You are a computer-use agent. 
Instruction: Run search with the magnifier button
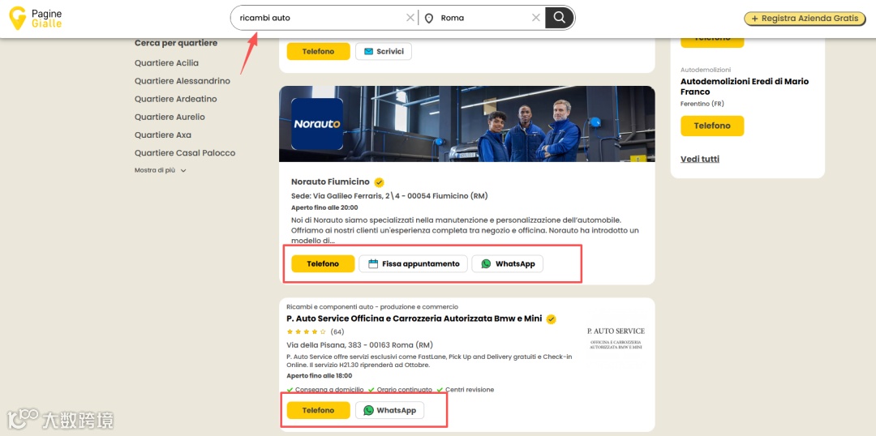tap(559, 18)
